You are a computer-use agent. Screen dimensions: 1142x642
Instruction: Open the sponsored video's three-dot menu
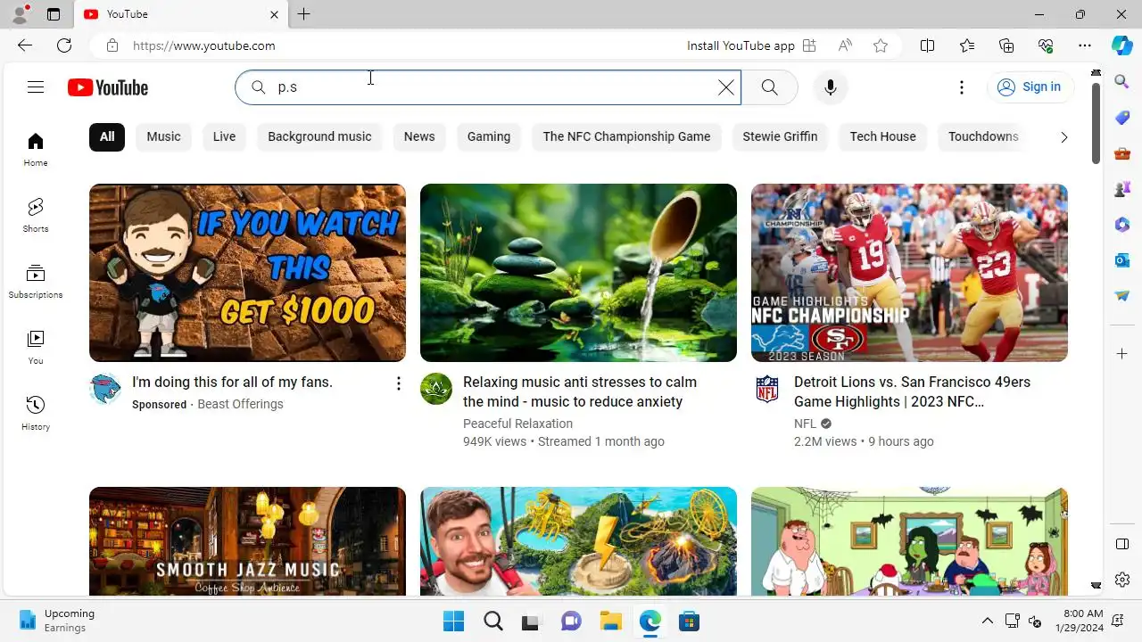(x=398, y=384)
